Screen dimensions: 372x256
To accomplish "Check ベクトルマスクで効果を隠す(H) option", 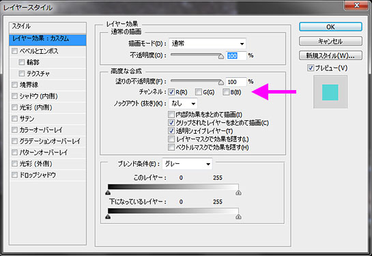I will click(x=171, y=147).
